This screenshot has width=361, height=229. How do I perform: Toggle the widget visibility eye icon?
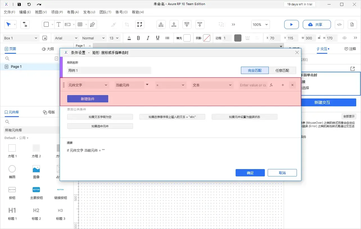point(344,38)
